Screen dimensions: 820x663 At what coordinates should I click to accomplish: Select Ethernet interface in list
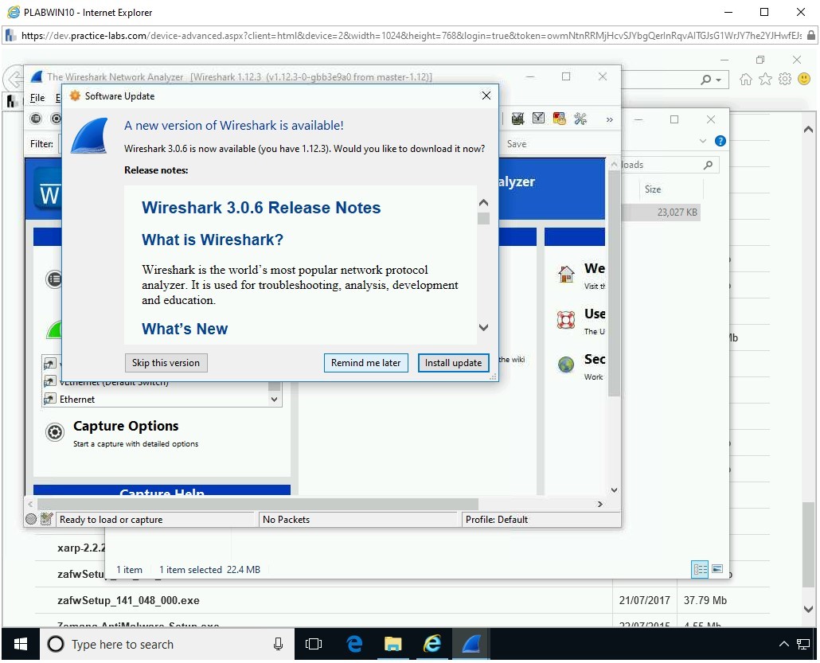77,400
